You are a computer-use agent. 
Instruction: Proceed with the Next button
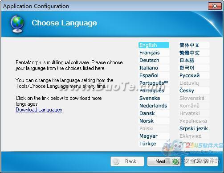pos(164,161)
